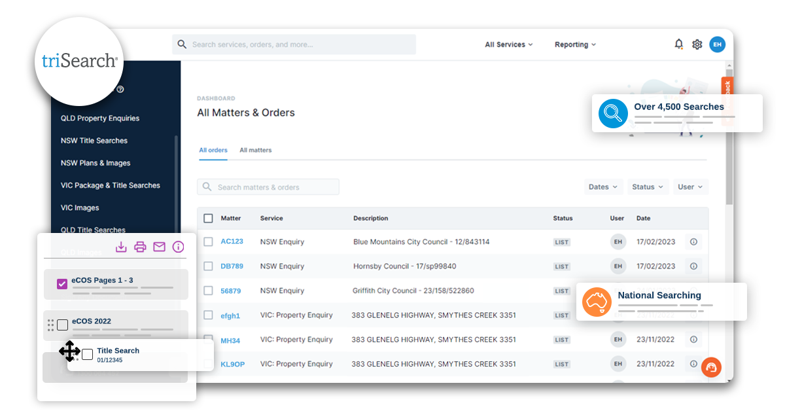The height and width of the screenshot is (411, 785).
Task: Tick the checkbox for matter efgh1
Action: (208, 315)
